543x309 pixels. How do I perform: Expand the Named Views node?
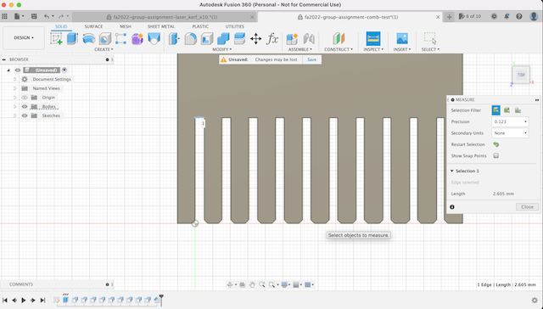[15, 88]
